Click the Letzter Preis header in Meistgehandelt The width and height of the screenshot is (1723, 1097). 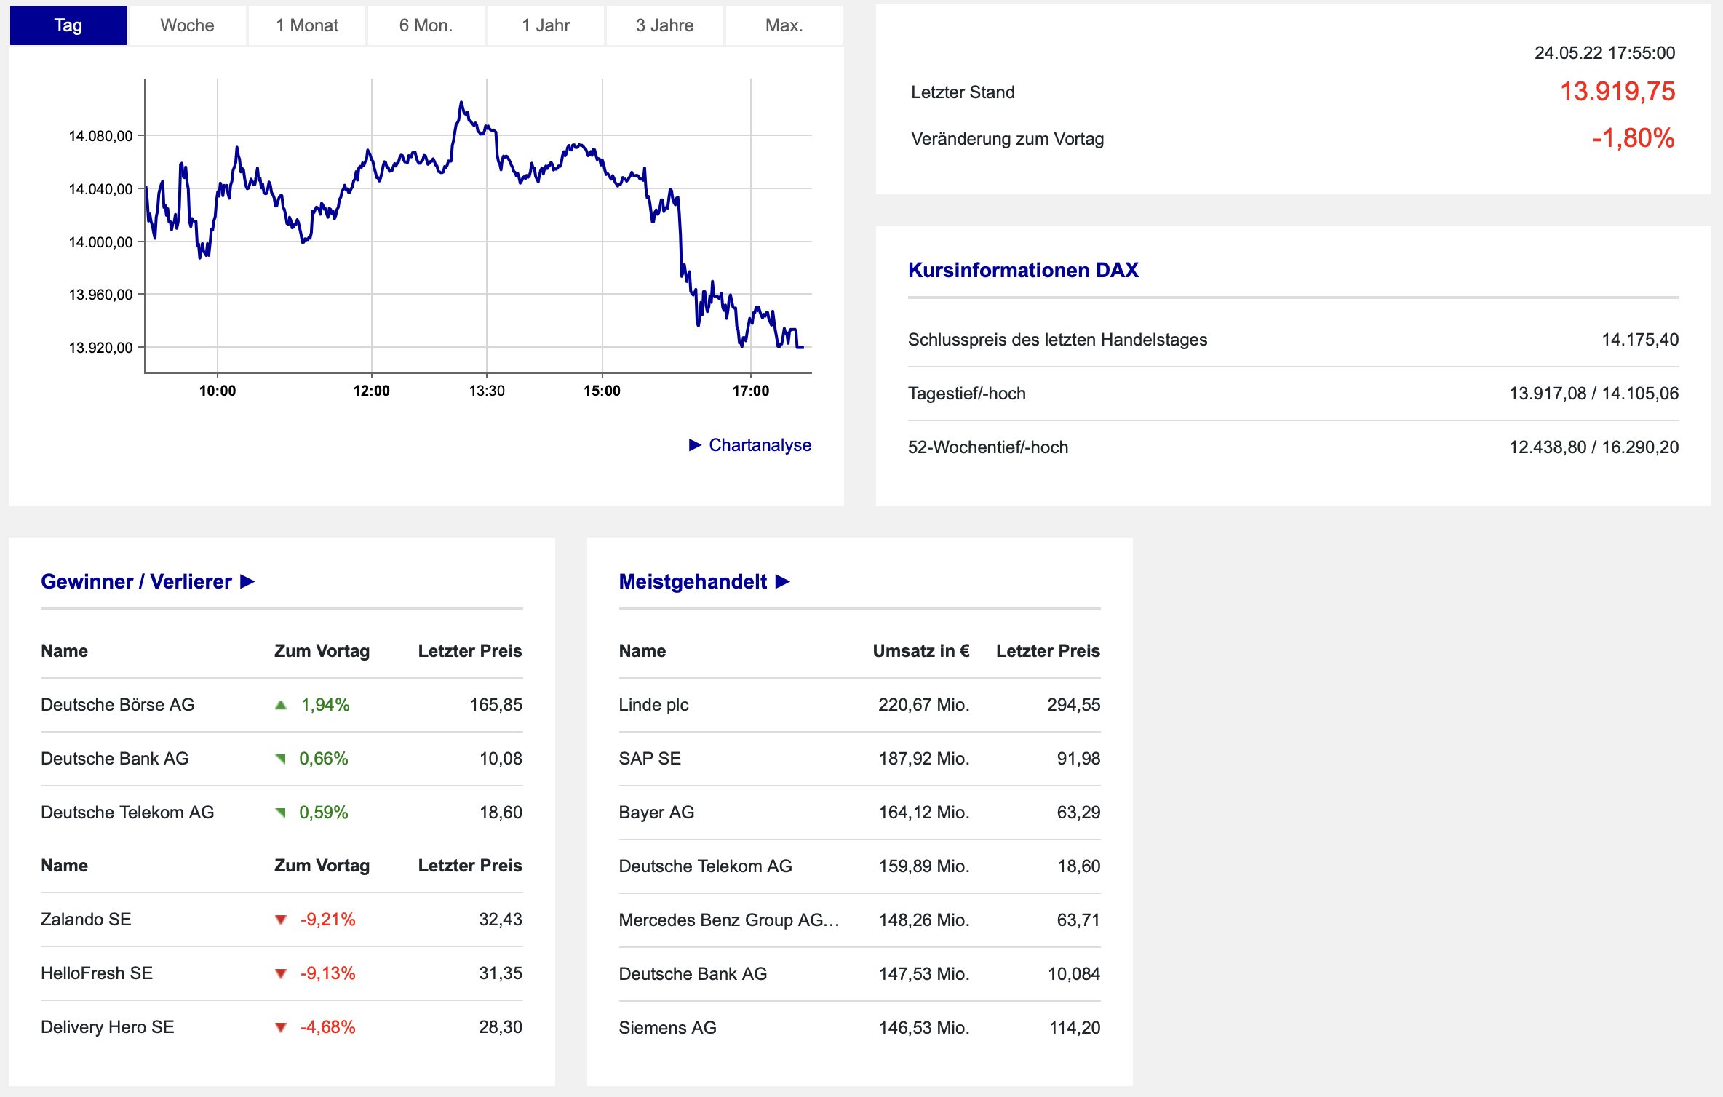[x=1048, y=651]
